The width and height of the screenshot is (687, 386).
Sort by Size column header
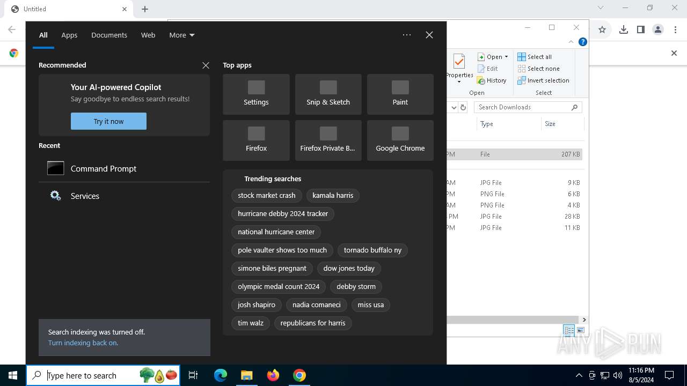pos(561,124)
